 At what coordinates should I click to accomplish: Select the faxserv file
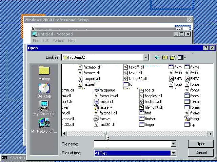pos(103,107)
